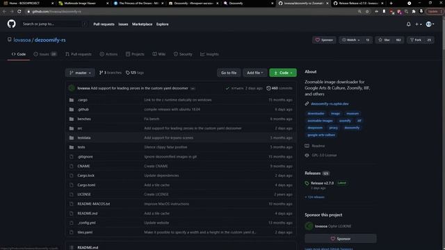Open Issues in the header

[x=123, y=24]
